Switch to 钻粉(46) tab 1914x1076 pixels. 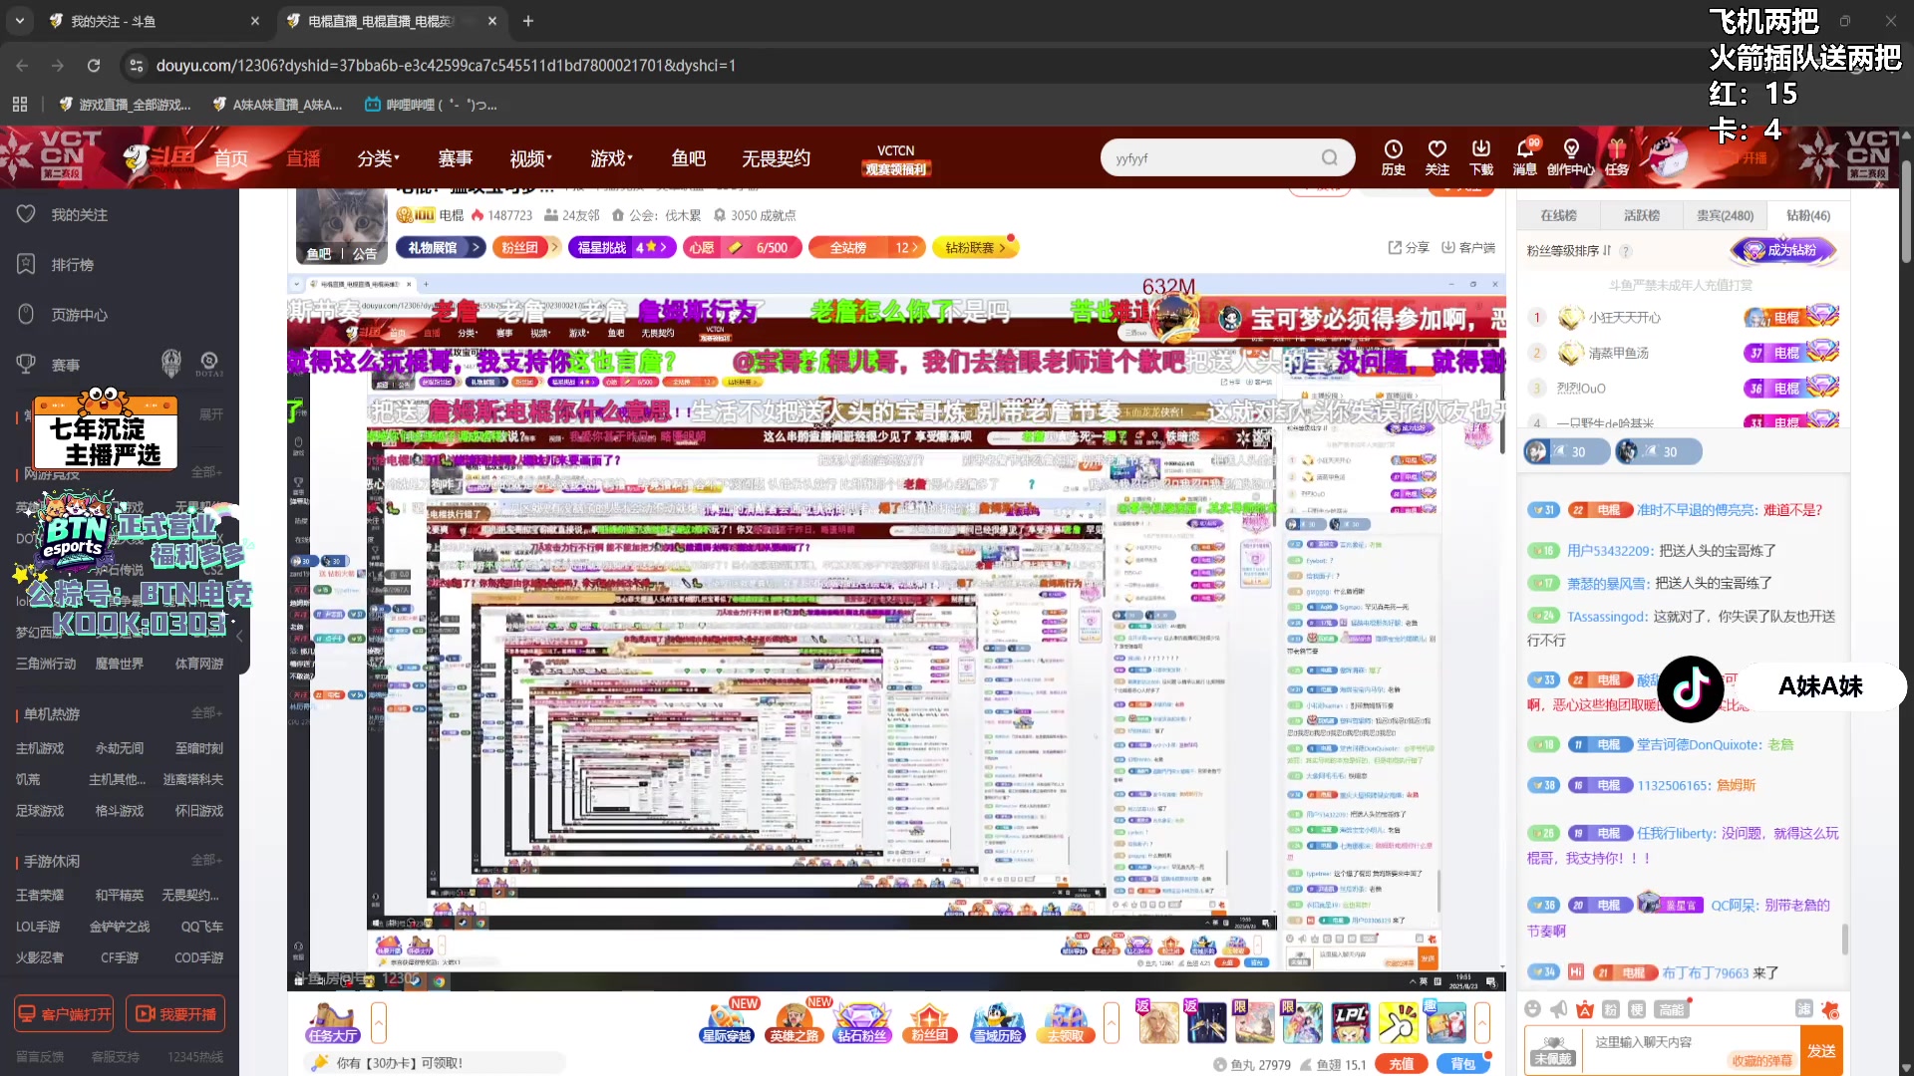pyautogui.click(x=1807, y=215)
